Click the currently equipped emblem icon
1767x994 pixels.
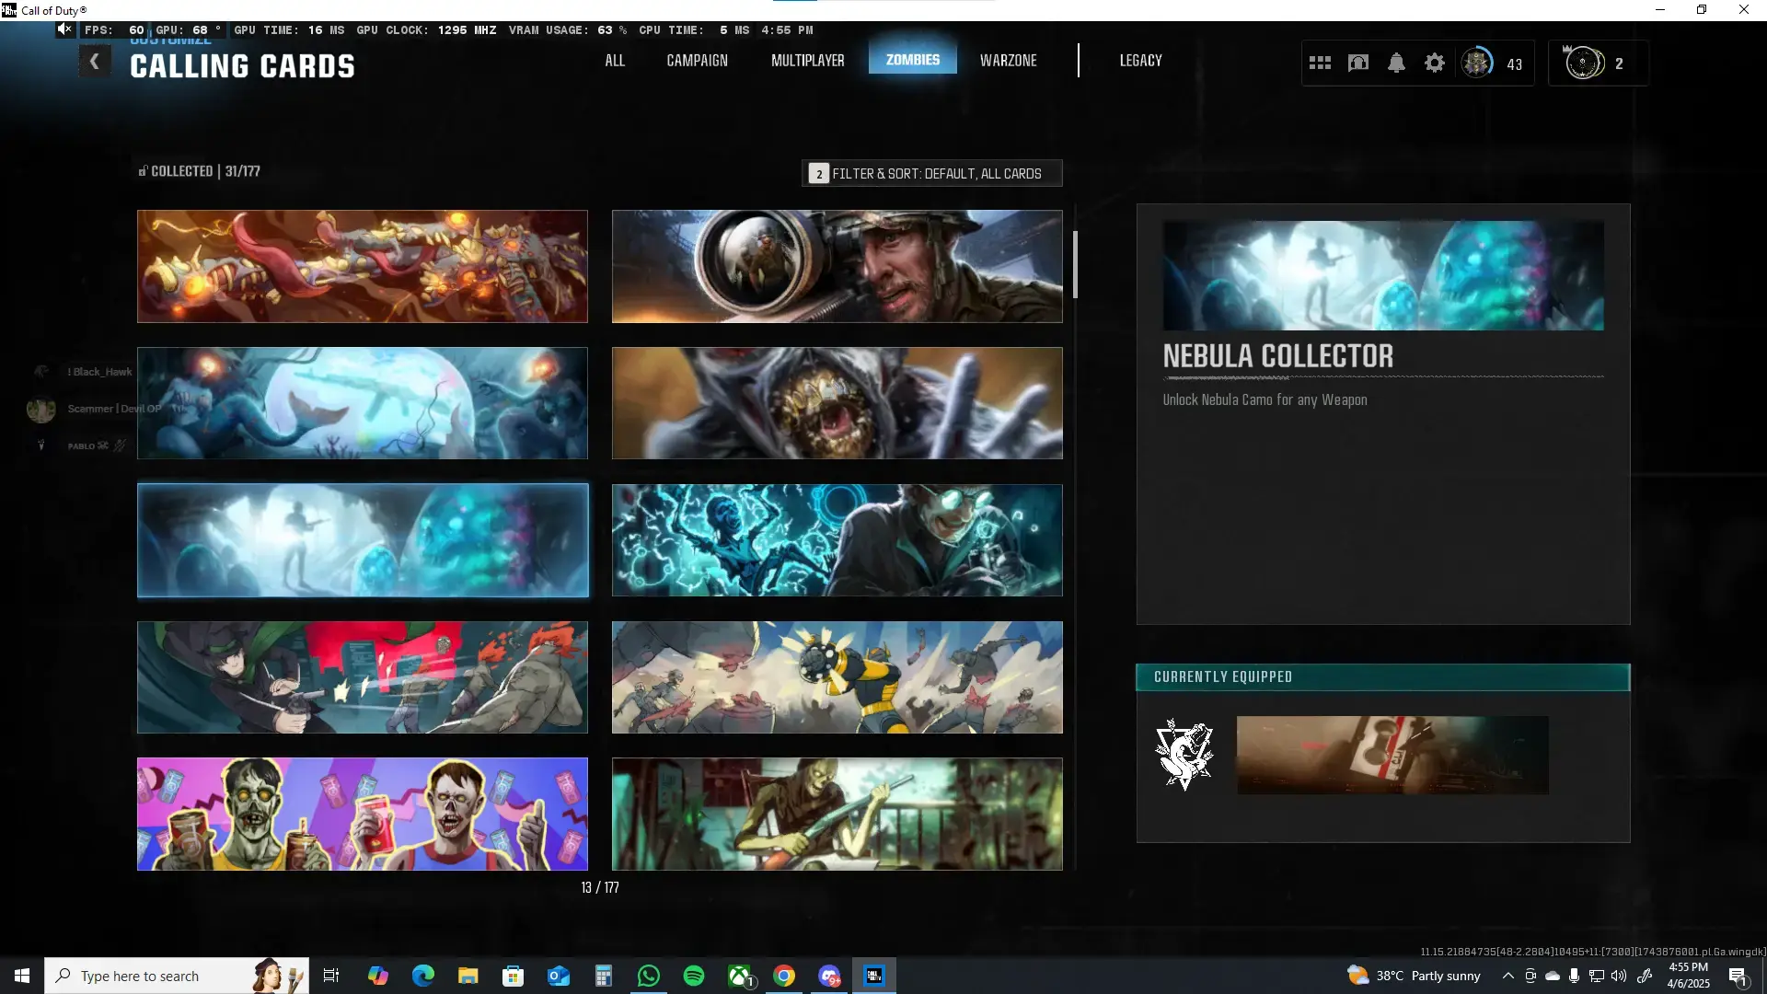click(1184, 755)
